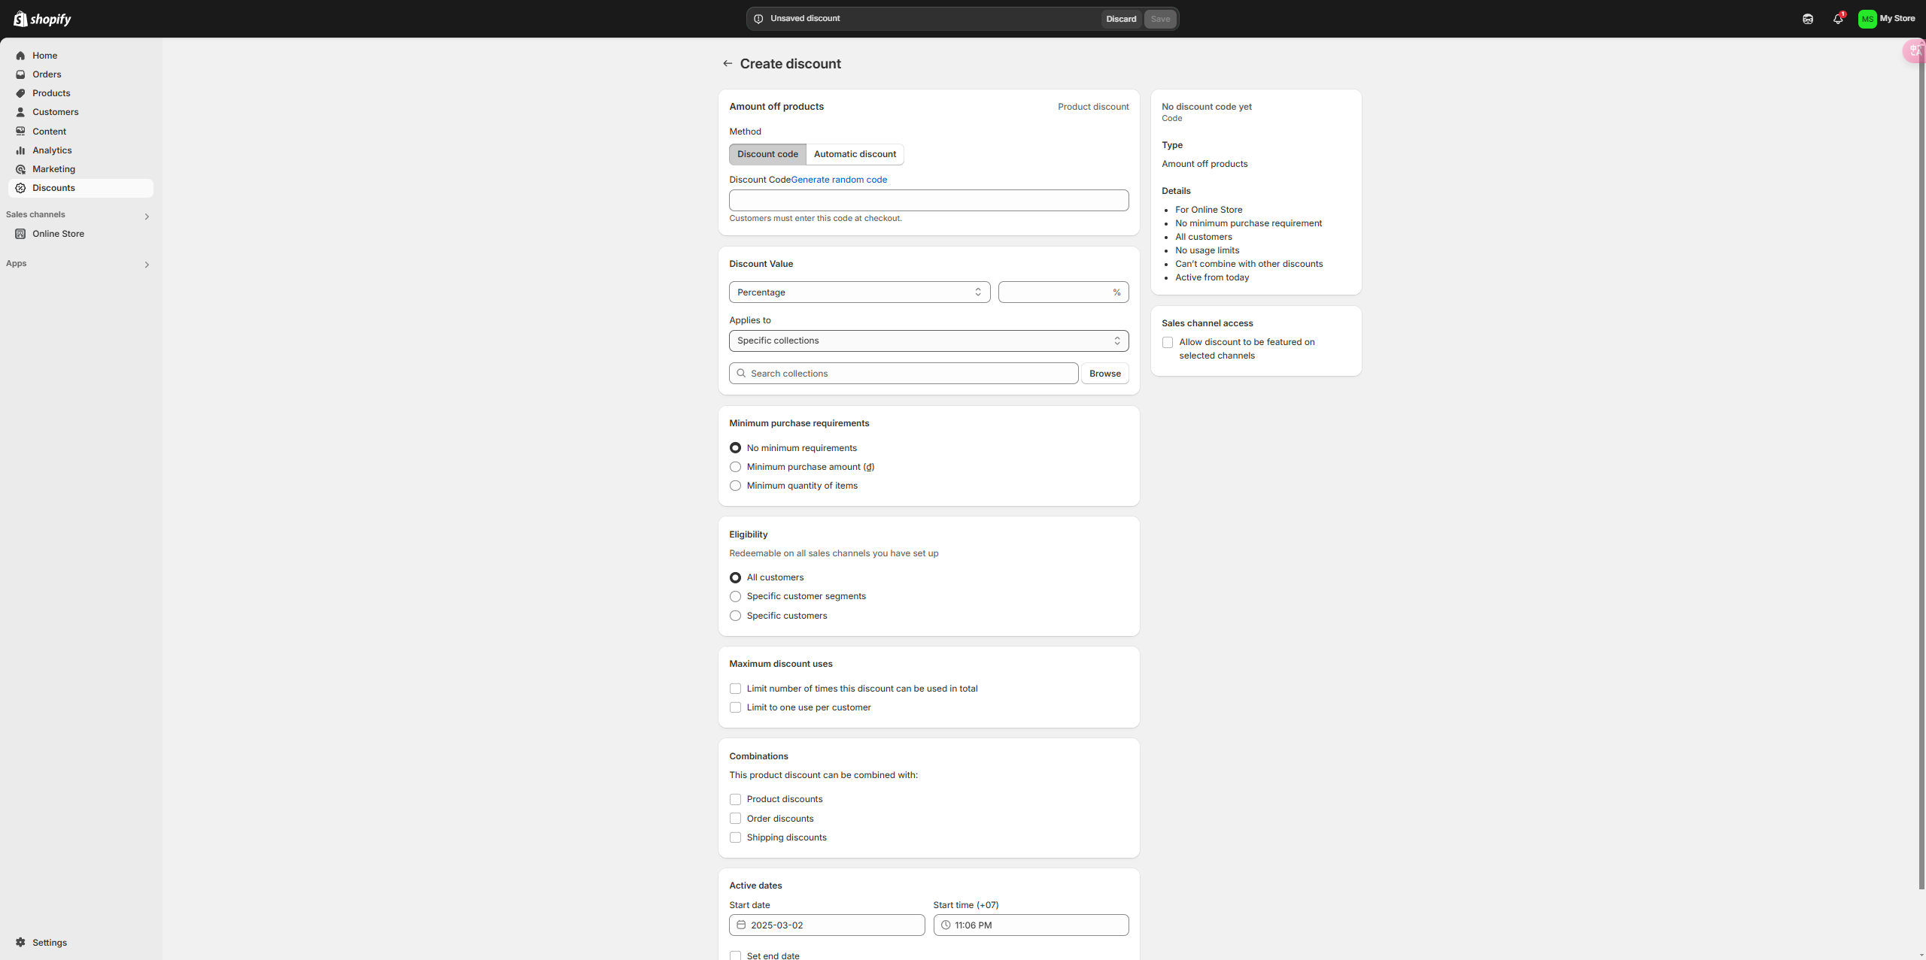Open Marketing in the sidebar
This screenshot has height=960, width=1926.
[x=81, y=169]
